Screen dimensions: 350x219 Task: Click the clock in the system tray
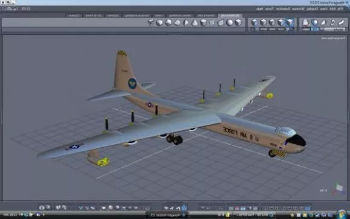[x=10, y=215]
